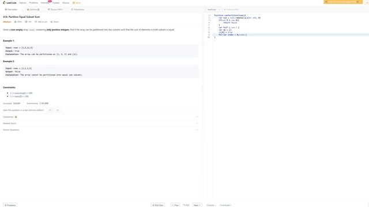Open the Discuss nav link

[66, 3]
